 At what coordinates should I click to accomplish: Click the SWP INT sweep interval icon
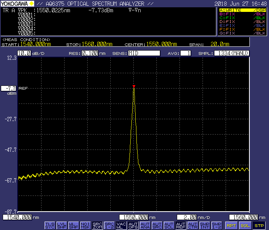[x=205, y=225]
